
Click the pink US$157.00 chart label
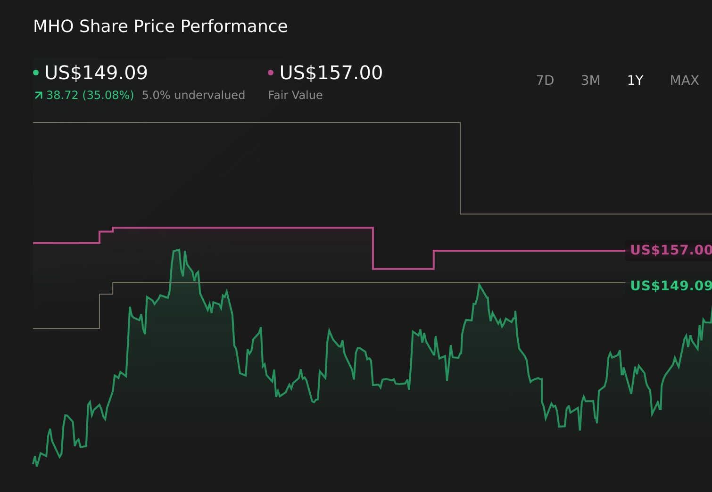point(671,250)
